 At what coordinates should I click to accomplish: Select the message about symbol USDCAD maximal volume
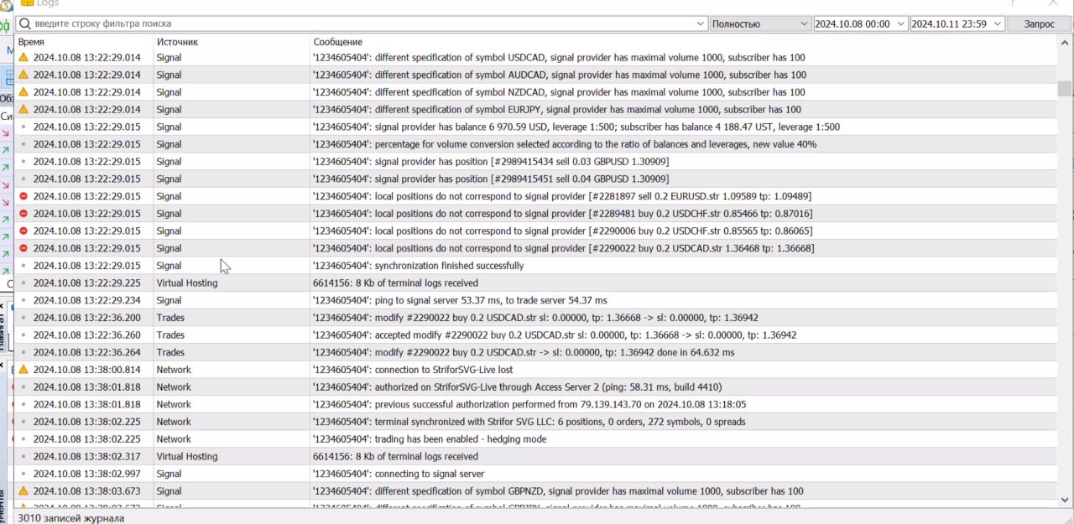point(559,58)
